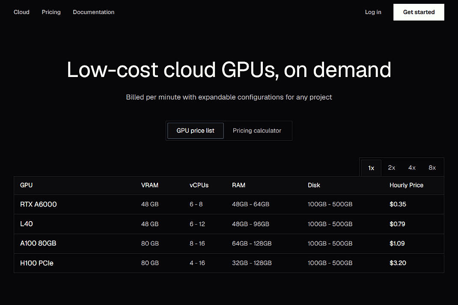Click the vCPUs column header
The height and width of the screenshot is (305, 458).
pyautogui.click(x=199, y=185)
